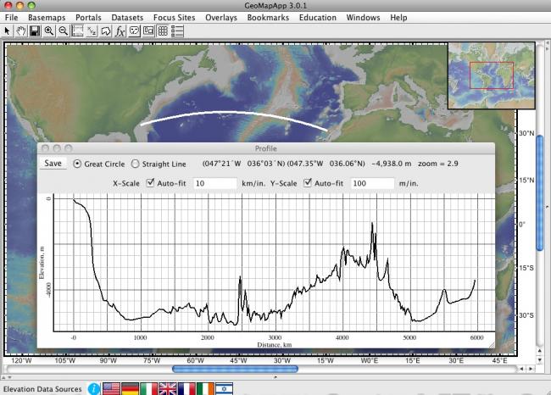Select the zoom out magnifier tool
This screenshot has width=551, height=395.
[x=64, y=31]
